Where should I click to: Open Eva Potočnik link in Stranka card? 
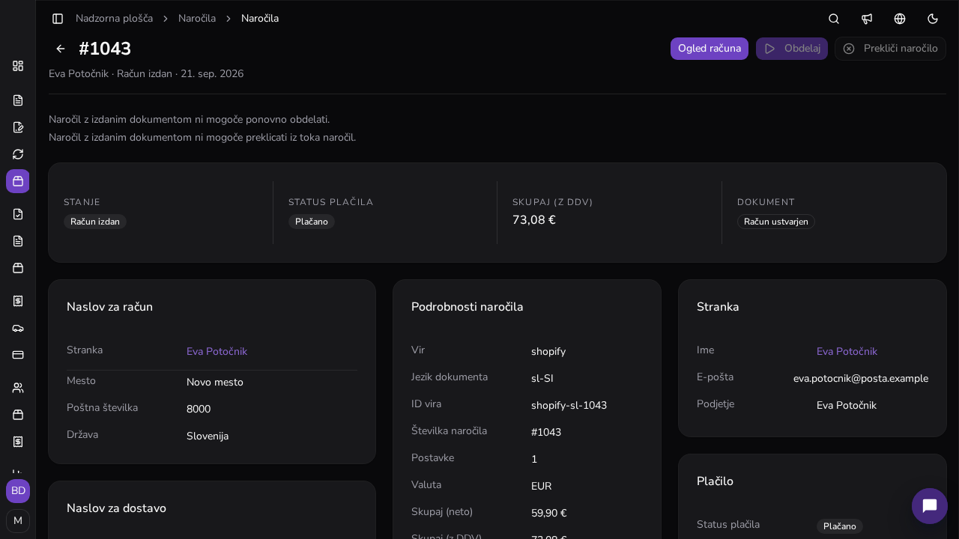point(847,352)
